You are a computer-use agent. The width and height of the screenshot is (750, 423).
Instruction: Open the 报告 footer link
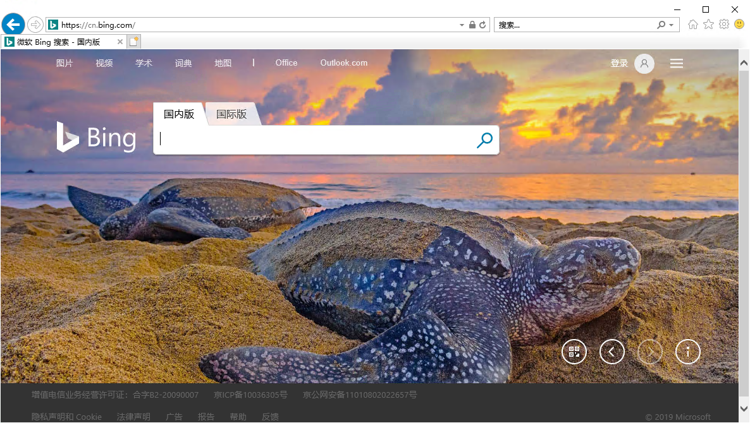click(206, 417)
